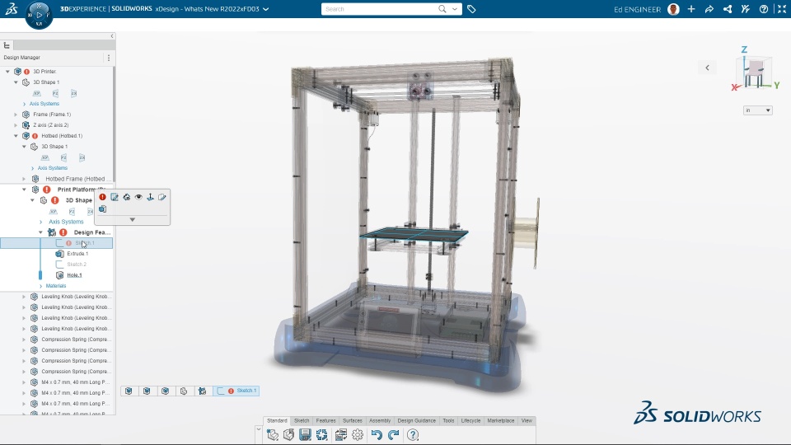Screen dimensions: 791x445
Task: Click the Sketch.1 breadcrumb button
Action: click(236, 391)
